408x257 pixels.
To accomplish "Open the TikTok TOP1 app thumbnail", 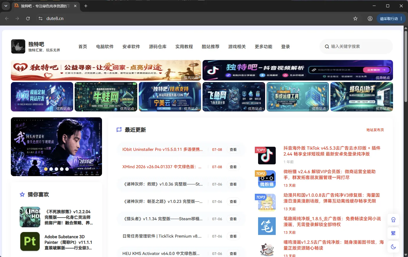I will point(267,156).
